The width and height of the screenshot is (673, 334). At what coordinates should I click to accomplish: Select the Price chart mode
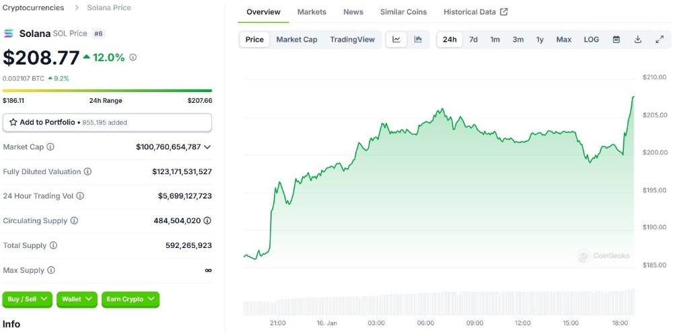tap(254, 40)
